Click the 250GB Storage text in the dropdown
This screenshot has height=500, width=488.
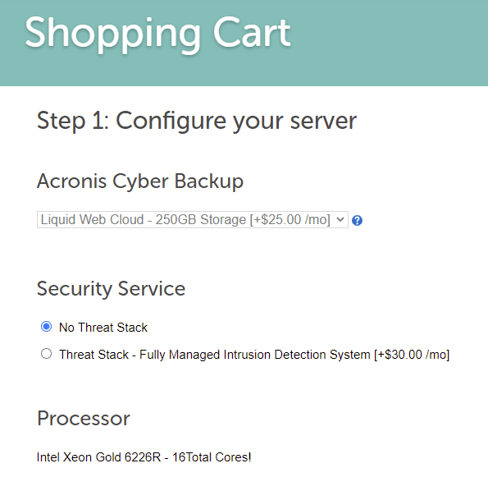click(201, 220)
